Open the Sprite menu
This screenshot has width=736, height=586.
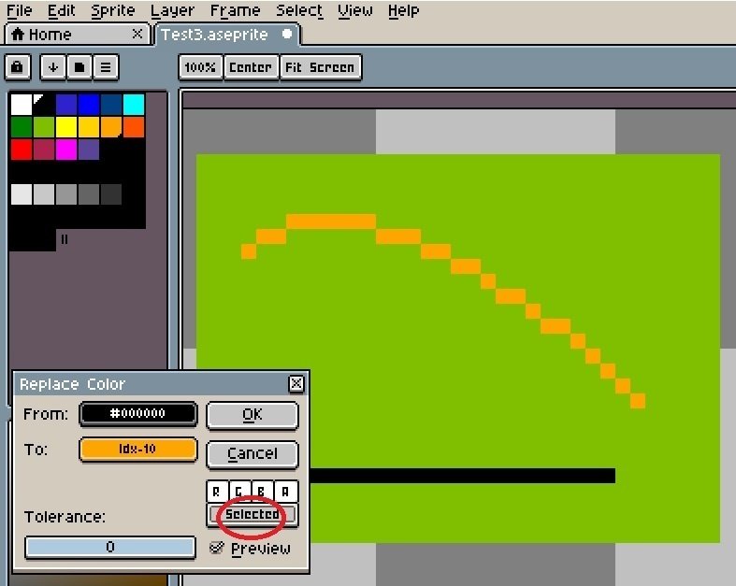(112, 10)
